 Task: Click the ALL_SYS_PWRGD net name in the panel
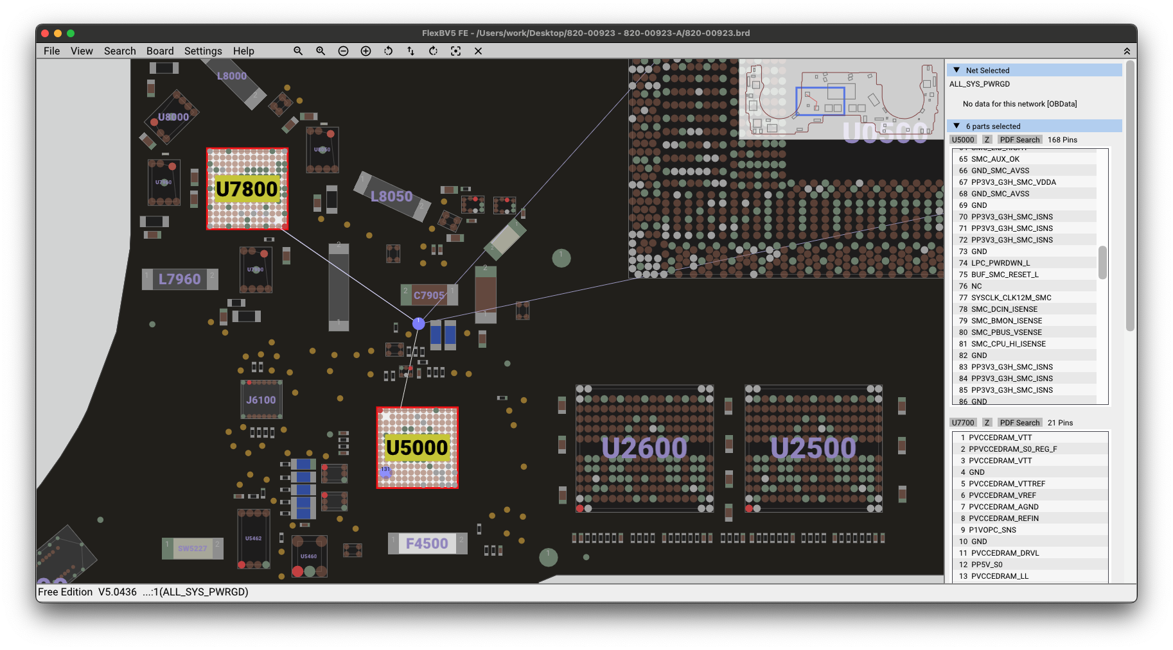(x=980, y=84)
